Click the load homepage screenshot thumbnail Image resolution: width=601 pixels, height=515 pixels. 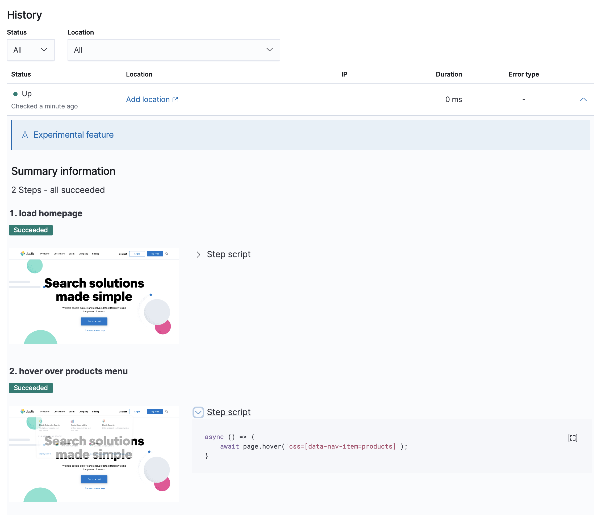click(94, 295)
